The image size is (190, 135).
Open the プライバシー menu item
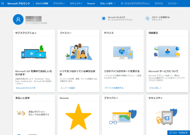point(59,4)
